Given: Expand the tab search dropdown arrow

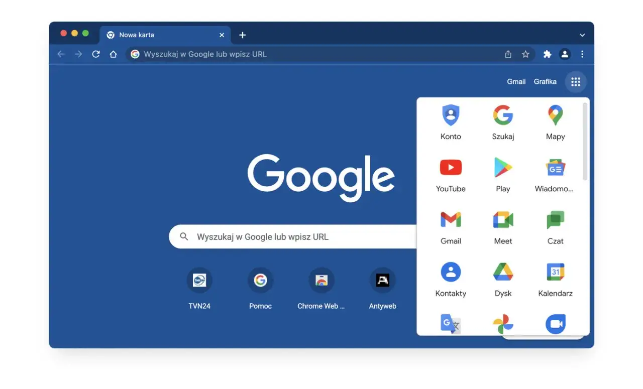Looking at the screenshot, I should point(582,35).
